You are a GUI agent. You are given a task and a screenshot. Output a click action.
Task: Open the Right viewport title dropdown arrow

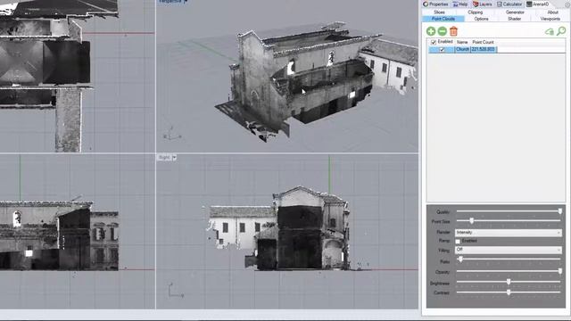tap(175, 158)
